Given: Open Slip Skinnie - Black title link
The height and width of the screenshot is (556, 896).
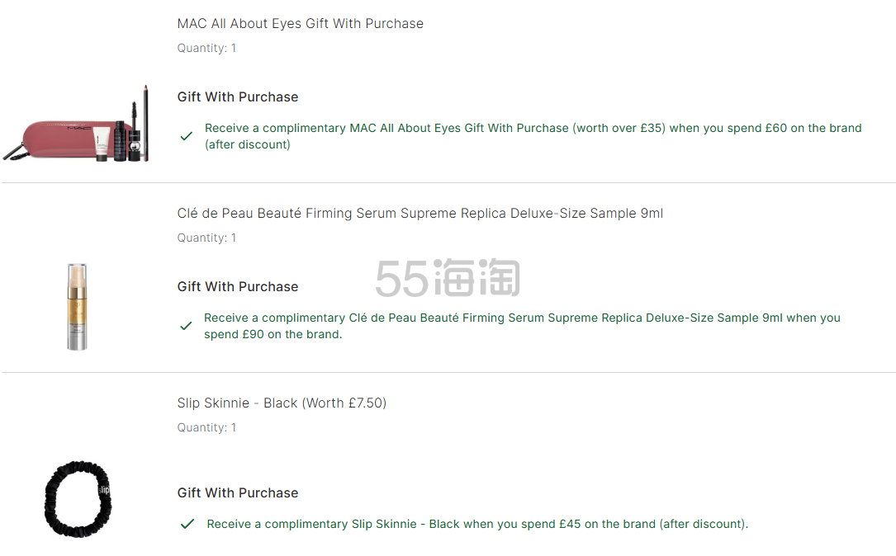Looking at the screenshot, I should [282, 403].
